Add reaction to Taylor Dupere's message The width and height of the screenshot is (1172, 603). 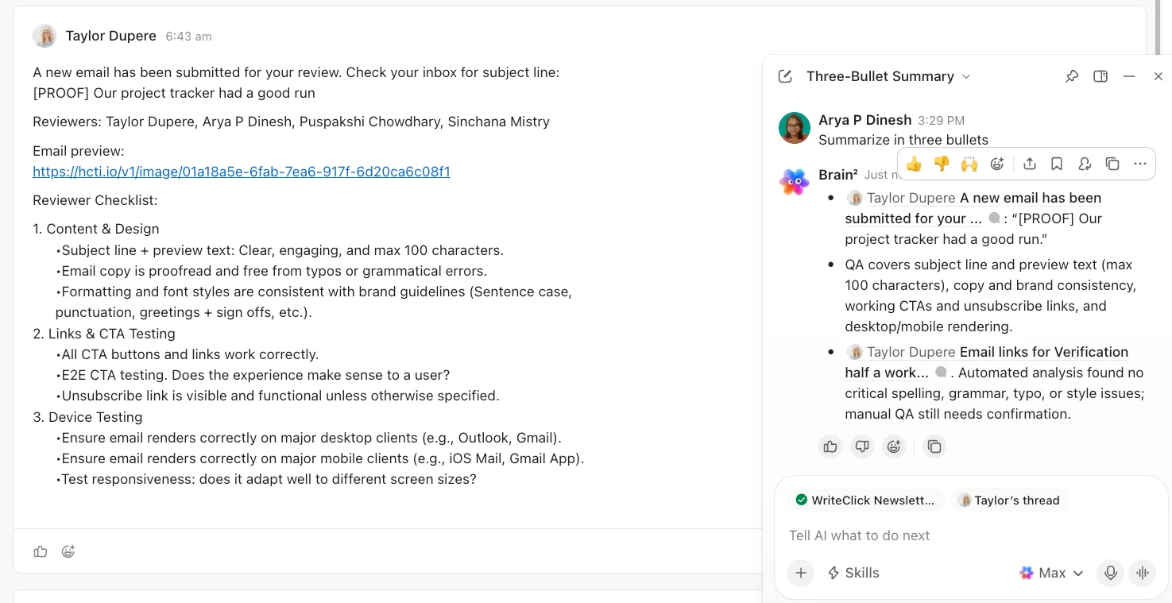click(x=68, y=551)
